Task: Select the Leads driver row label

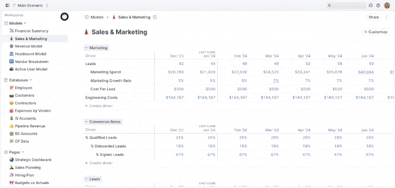Action: pyautogui.click(x=90, y=64)
